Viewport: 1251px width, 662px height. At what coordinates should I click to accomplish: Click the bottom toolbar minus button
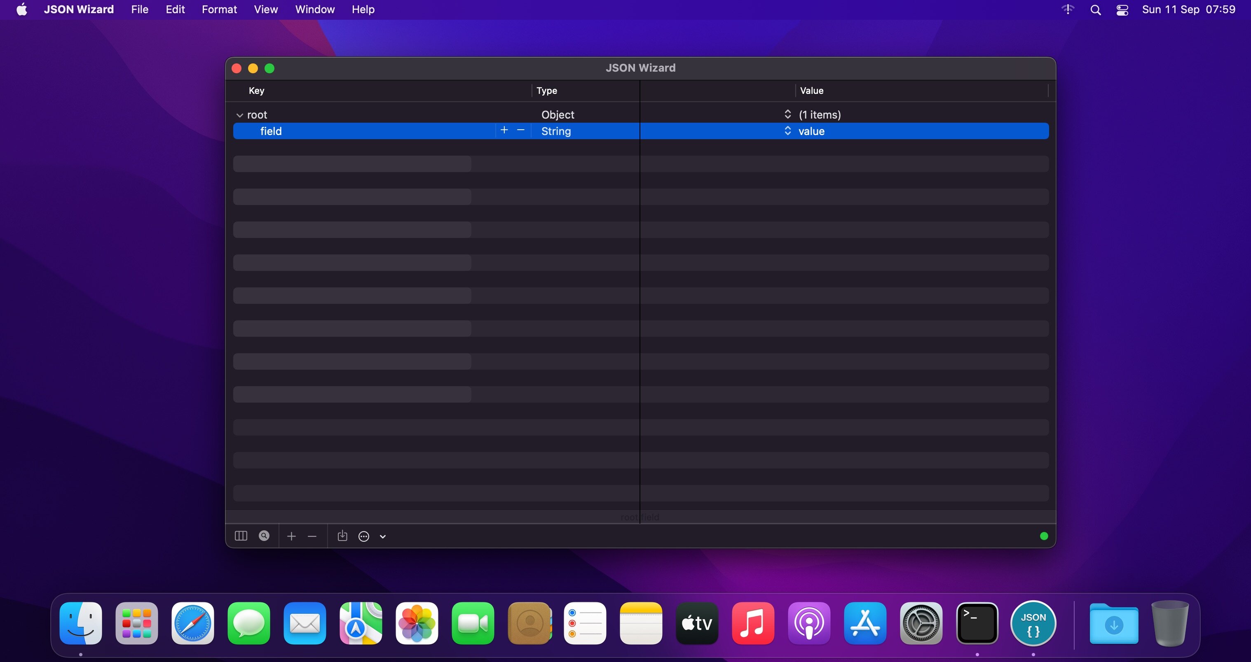(312, 536)
